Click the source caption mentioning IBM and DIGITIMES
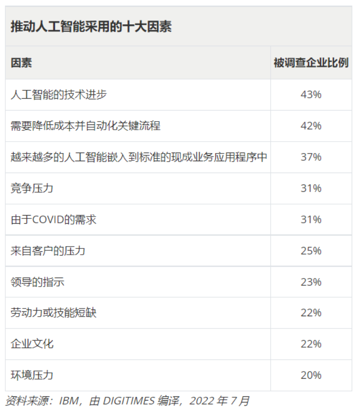Image resolution: width=359 pixels, height=413 pixels. [x=127, y=401]
